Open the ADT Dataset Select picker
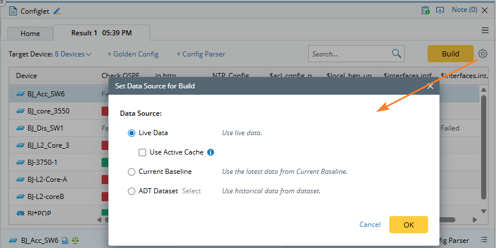Viewport: 496px width, 248px height. pos(191,191)
